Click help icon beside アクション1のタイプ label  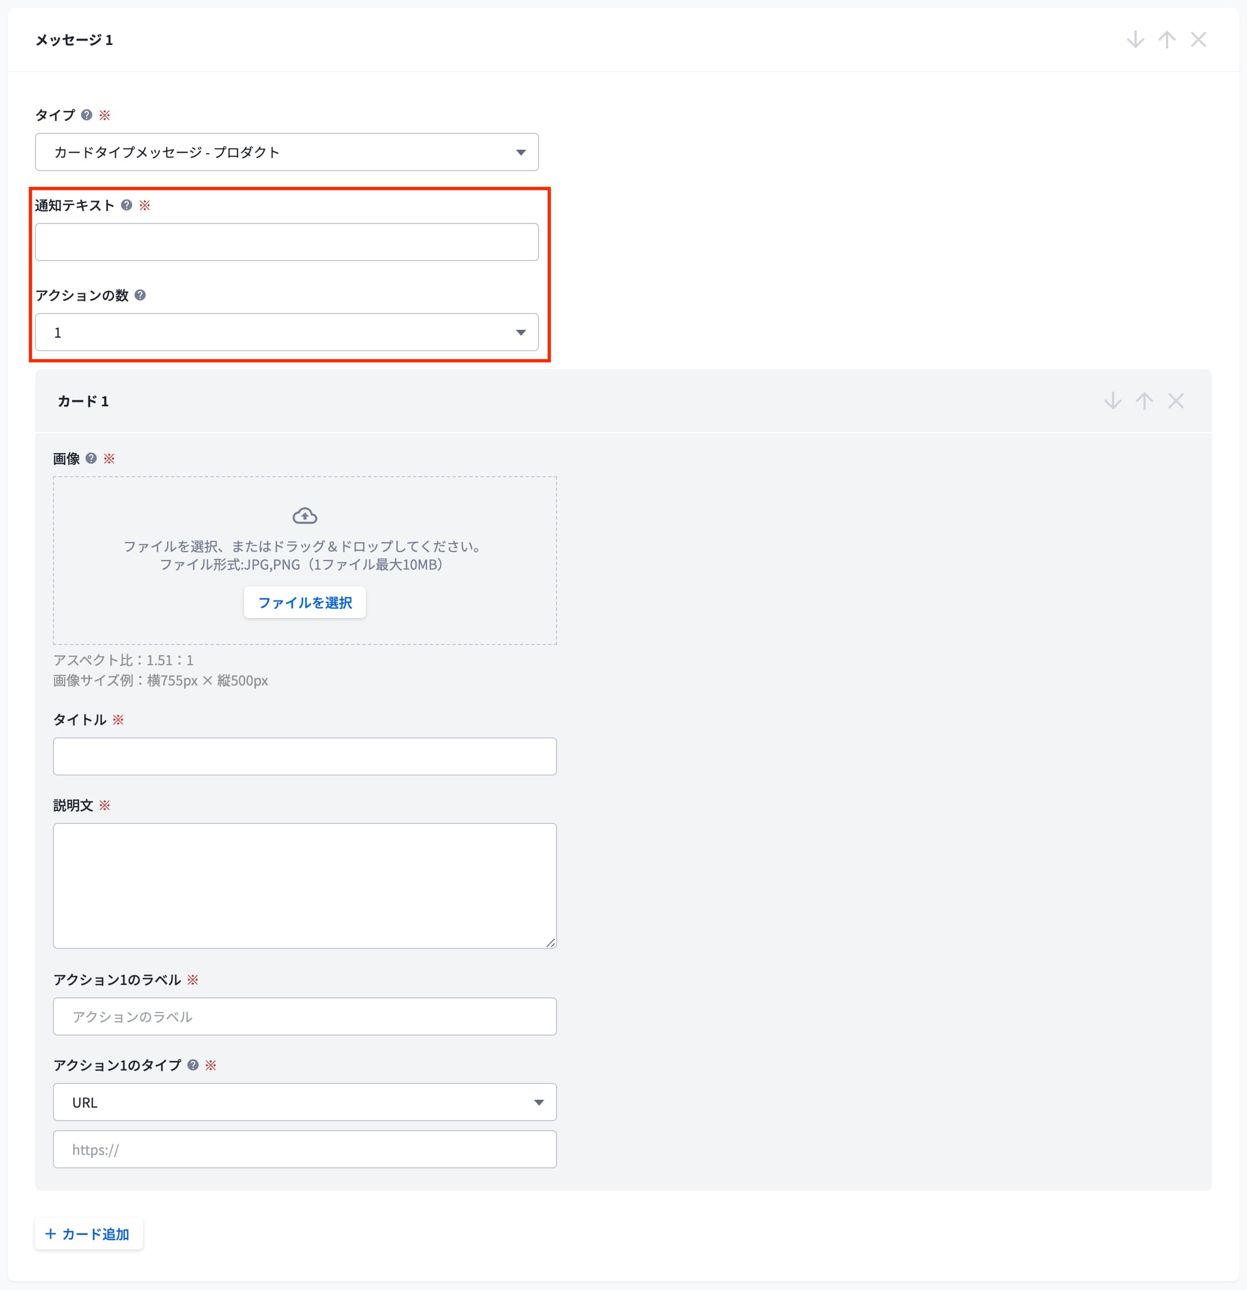pyautogui.click(x=193, y=1065)
